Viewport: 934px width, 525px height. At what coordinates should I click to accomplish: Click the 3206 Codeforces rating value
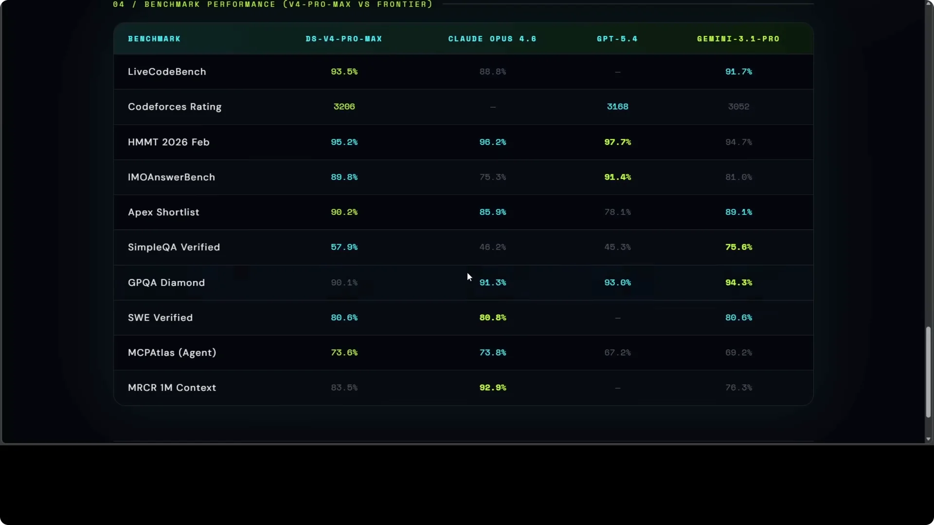coord(344,106)
